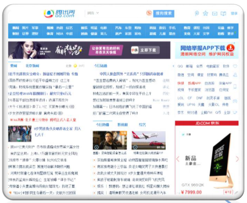The image size is (247, 203).
Task: Go to previous JD.COM ad with left arrow
Action: point(178,159)
